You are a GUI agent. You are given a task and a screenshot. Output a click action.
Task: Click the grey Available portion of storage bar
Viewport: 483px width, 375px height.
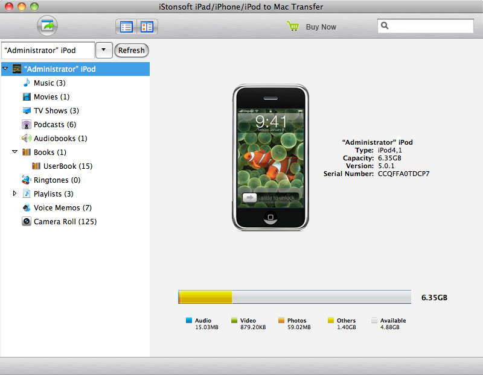click(x=321, y=297)
